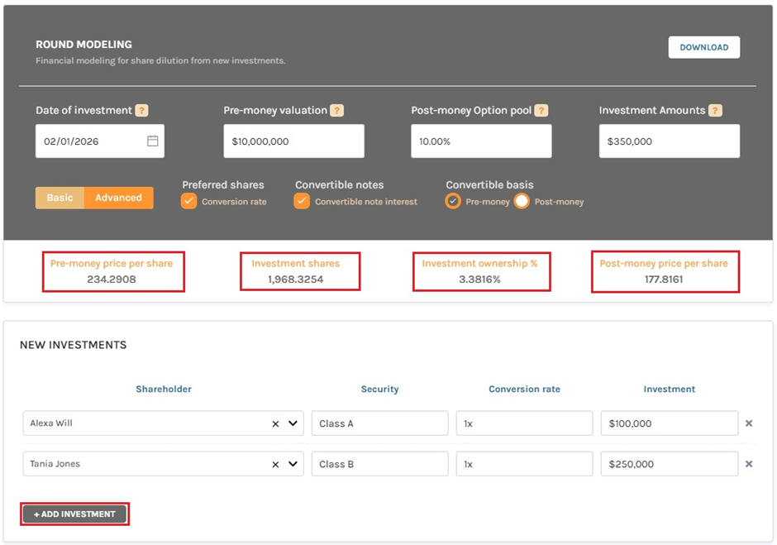The image size is (777, 545).
Task: Select Pre-money convertible basis
Action: (453, 201)
